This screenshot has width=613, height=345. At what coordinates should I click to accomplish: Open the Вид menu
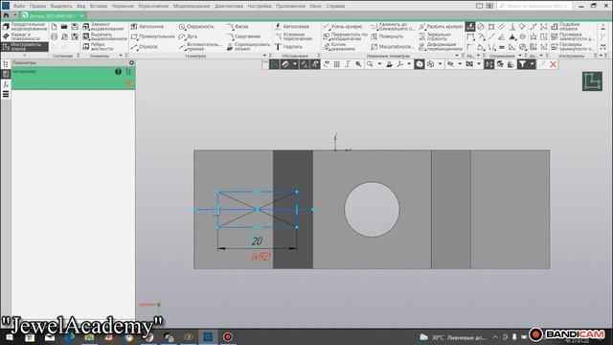tap(80, 6)
